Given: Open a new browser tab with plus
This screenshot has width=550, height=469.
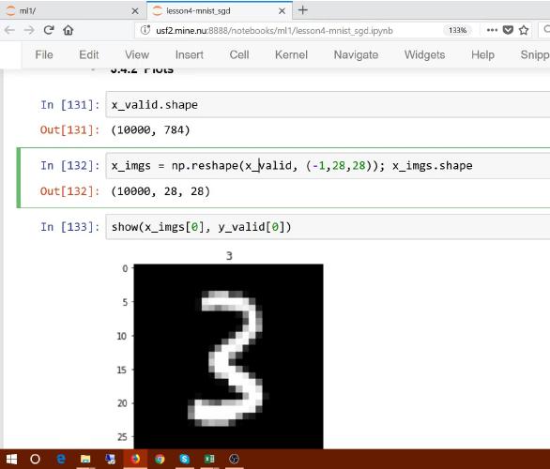Looking at the screenshot, I should (x=303, y=10).
